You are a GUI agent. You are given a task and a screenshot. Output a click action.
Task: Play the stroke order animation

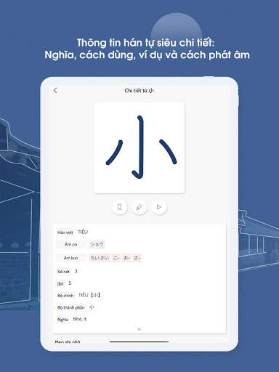(159, 207)
